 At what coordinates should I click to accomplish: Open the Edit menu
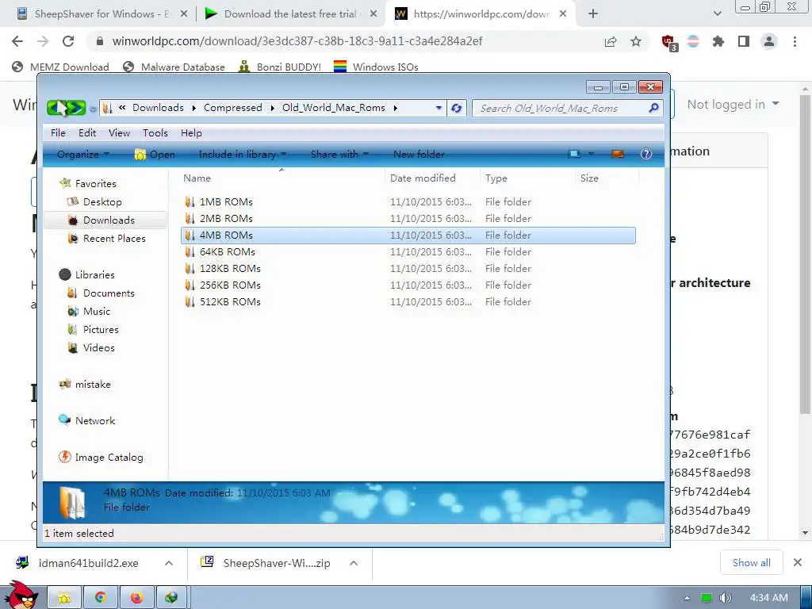point(87,133)
